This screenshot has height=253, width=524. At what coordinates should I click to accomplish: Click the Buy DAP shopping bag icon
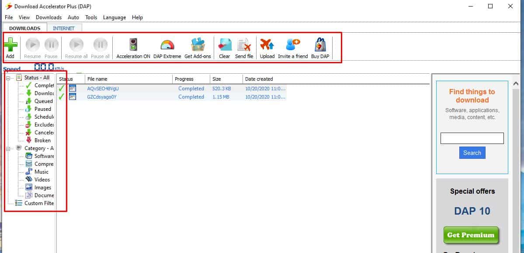point(320,45)
